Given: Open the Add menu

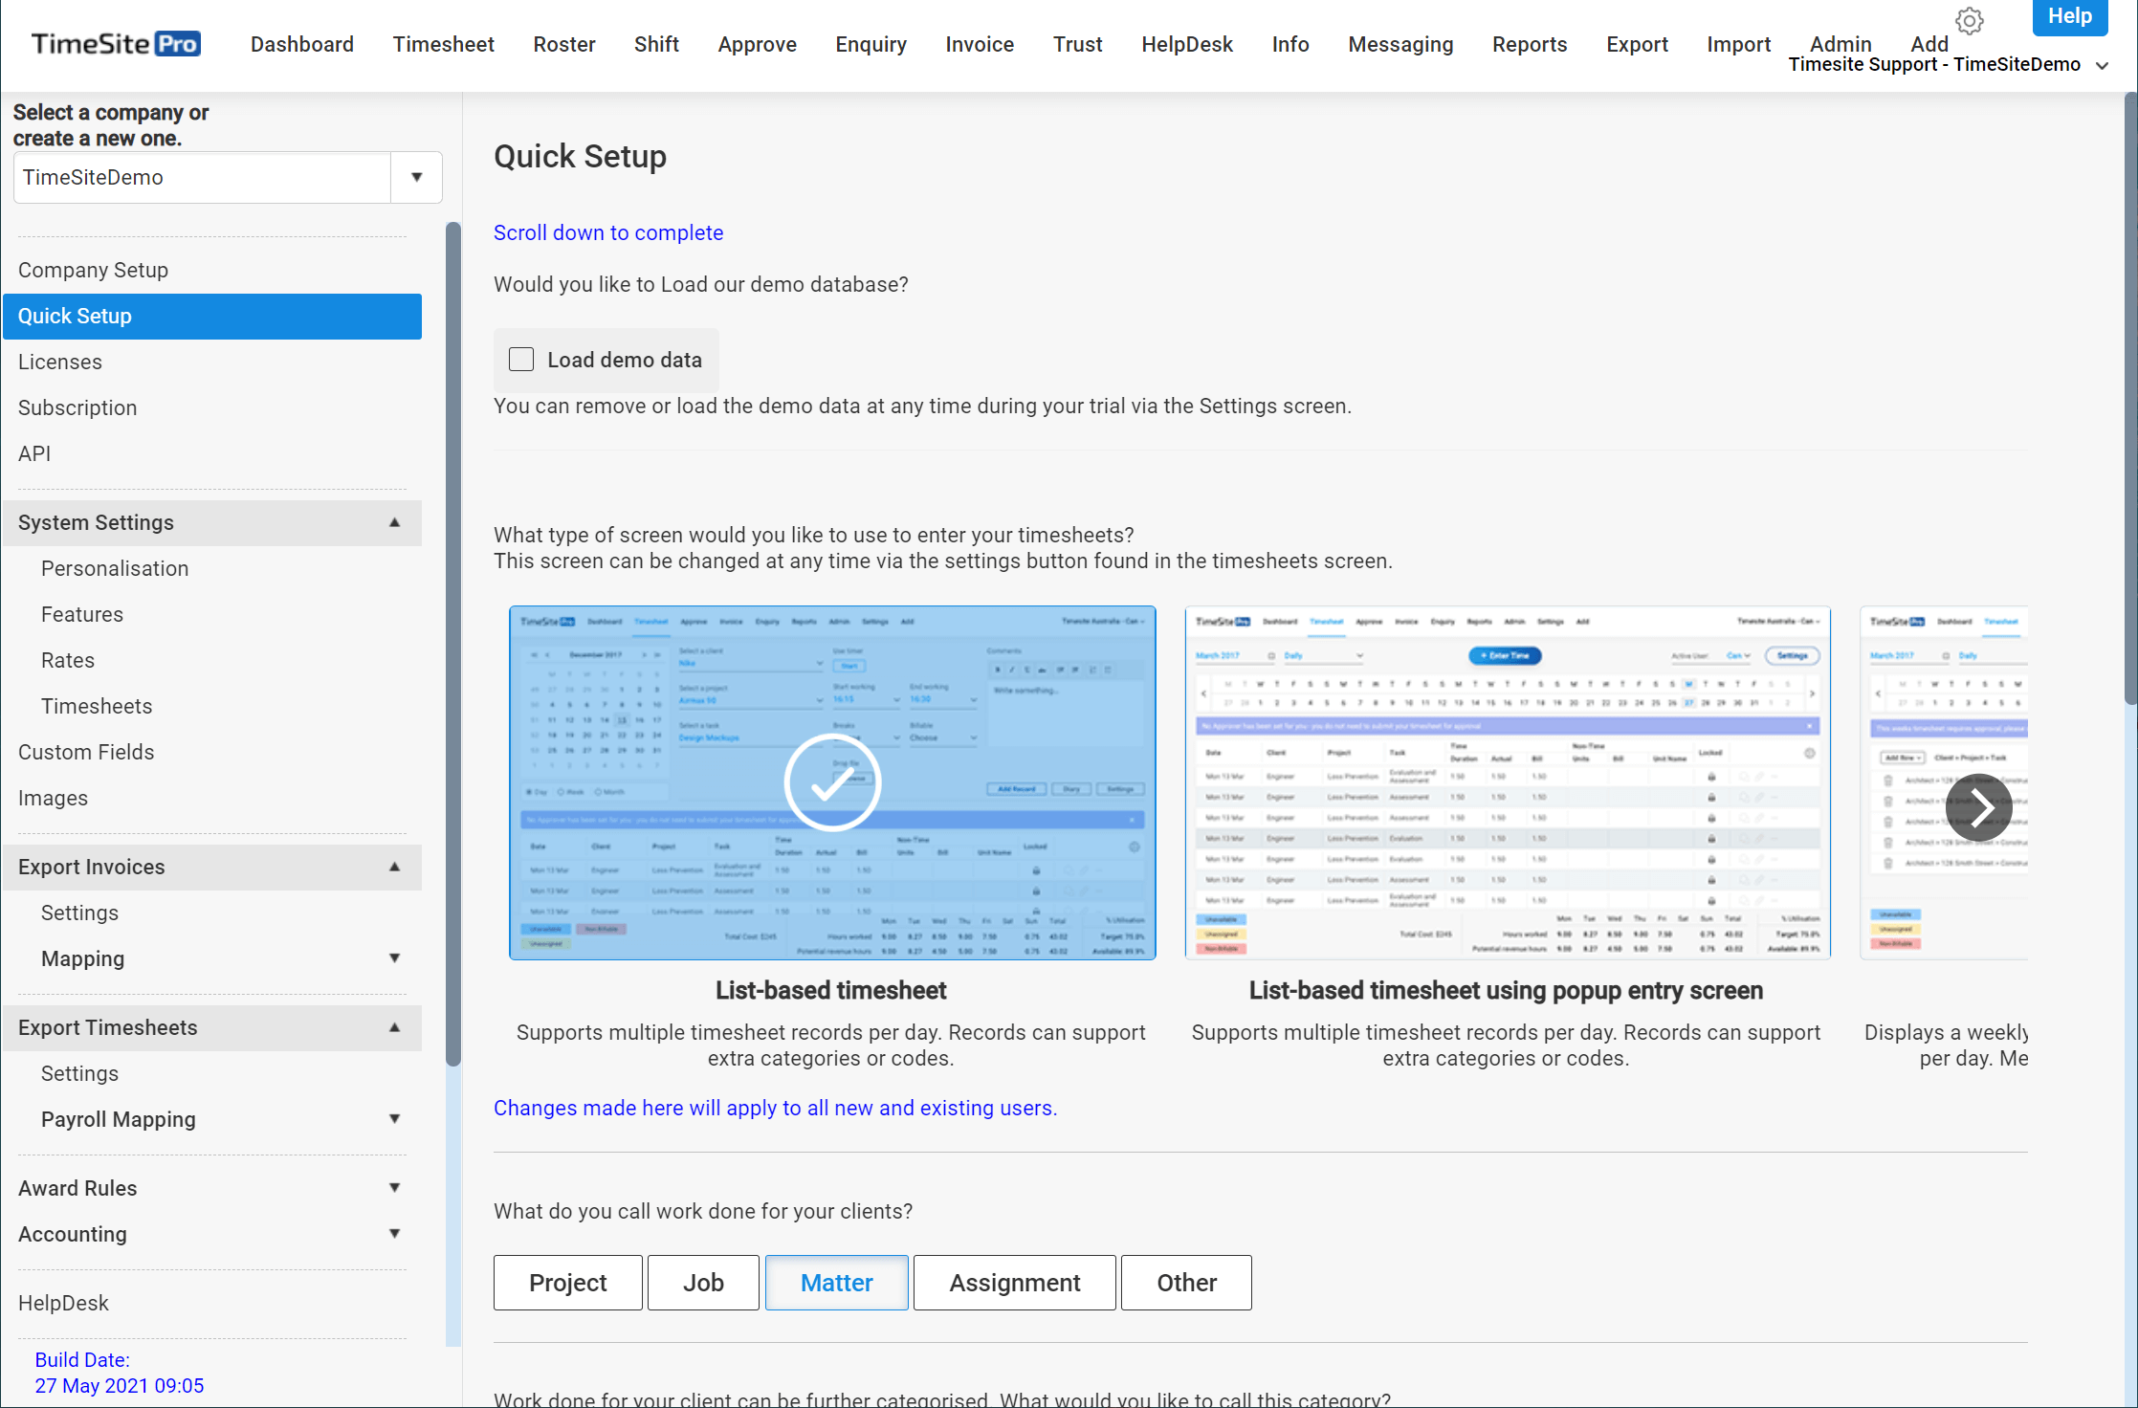Looking at the screenshot, I should coord(1929,44).
